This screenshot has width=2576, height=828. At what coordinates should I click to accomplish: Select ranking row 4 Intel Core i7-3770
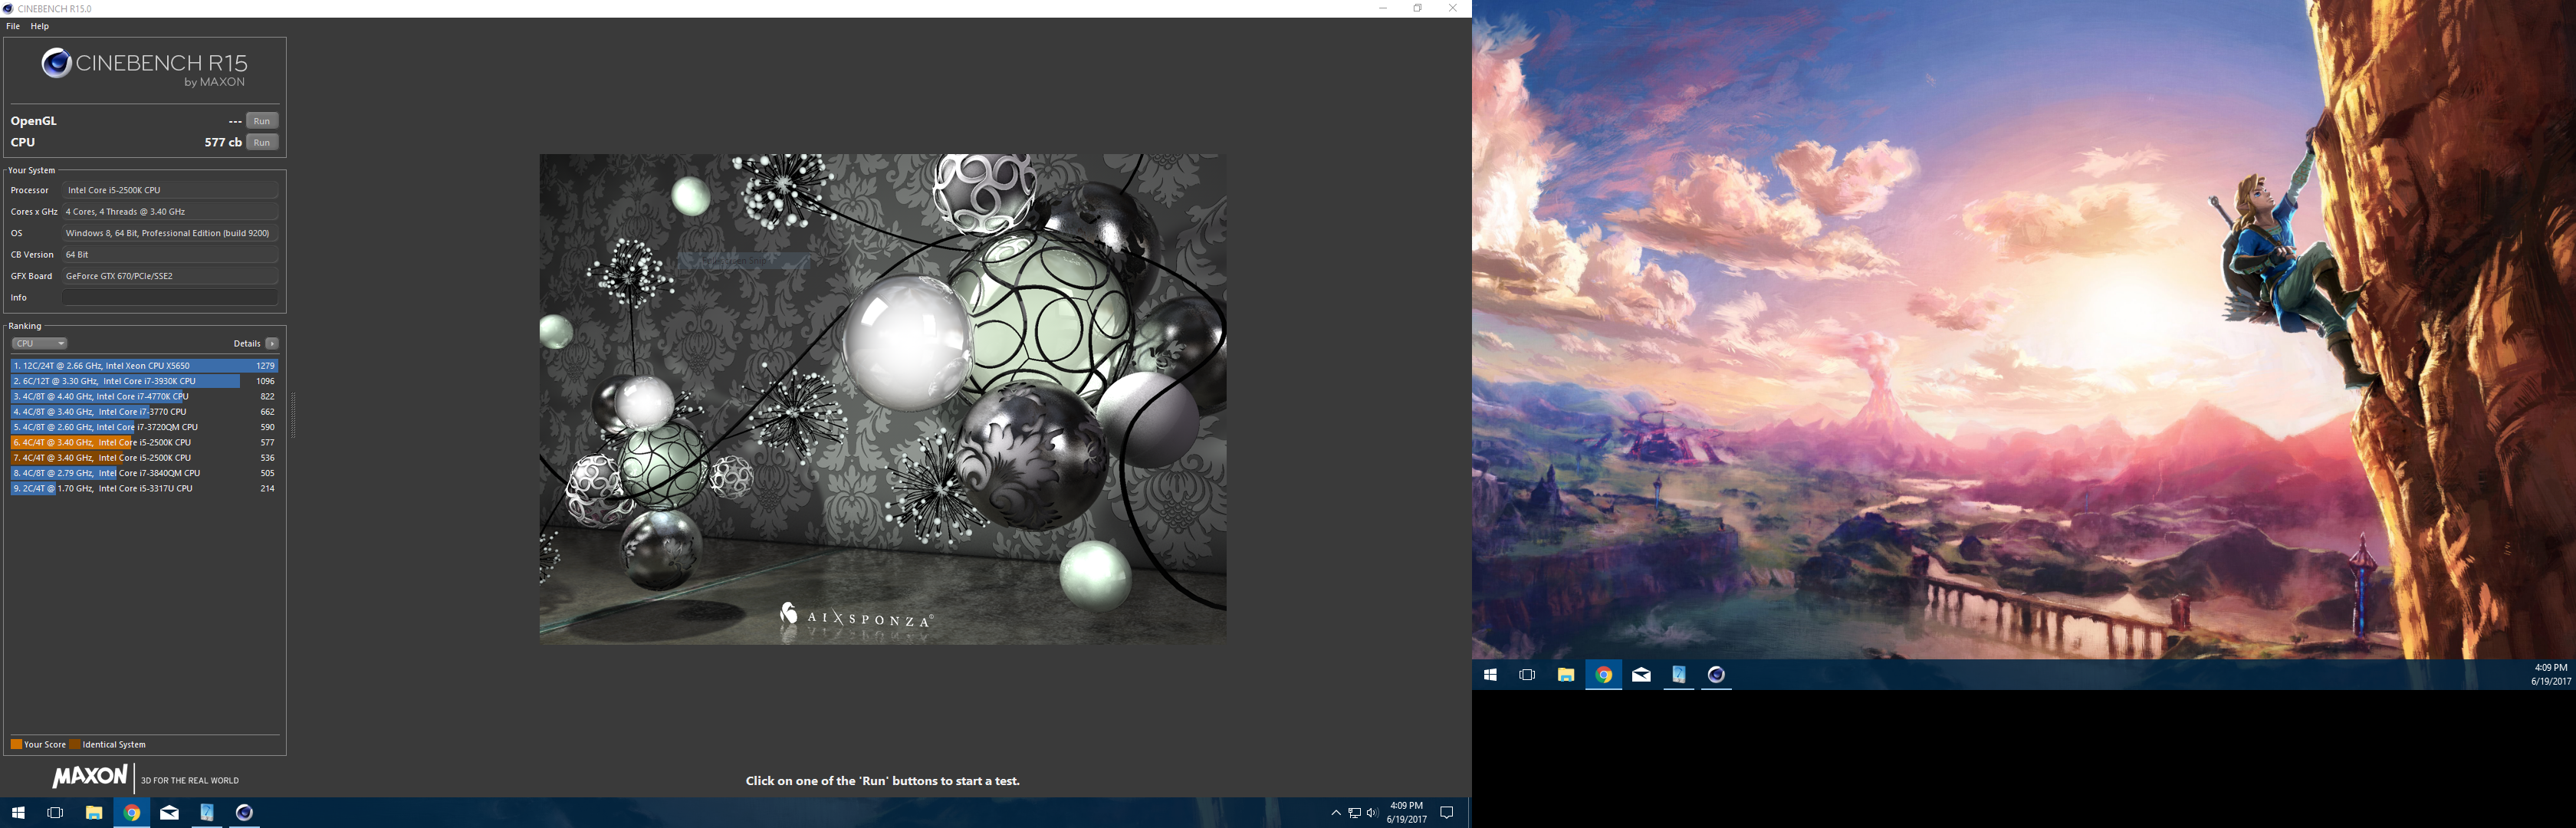[144, 412]
